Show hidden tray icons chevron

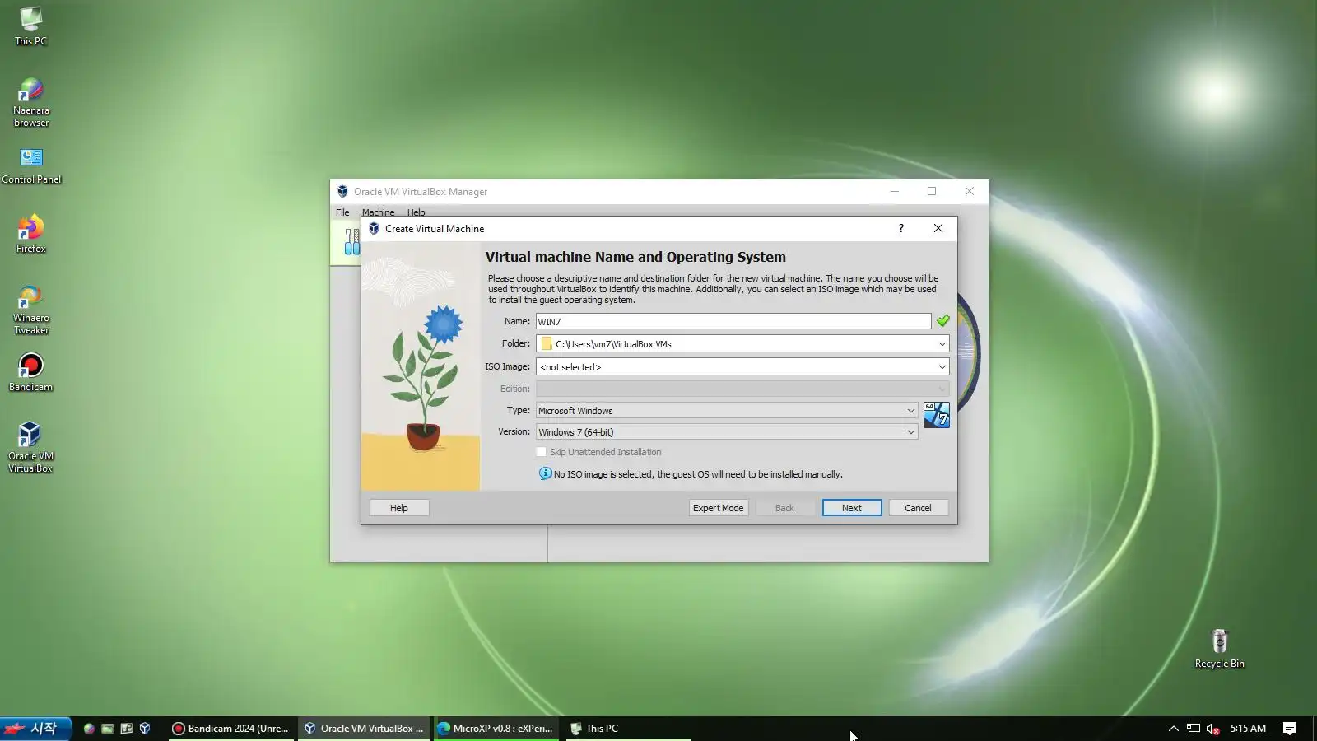click(x=1173, y=729)
